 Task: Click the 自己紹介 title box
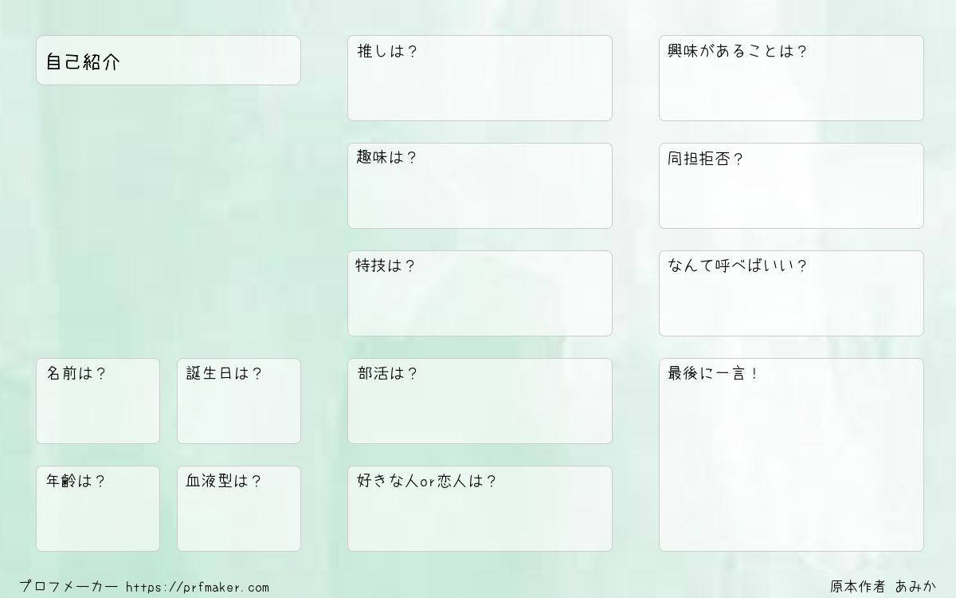pos(168,60)
